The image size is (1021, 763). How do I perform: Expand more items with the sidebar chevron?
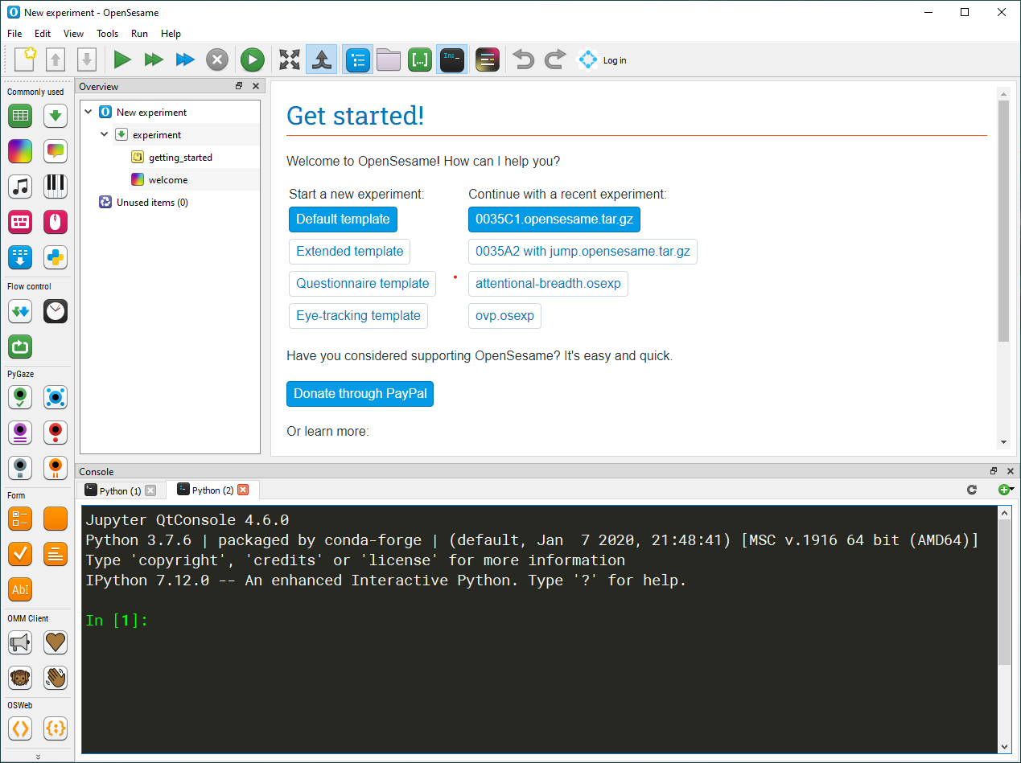37,756
